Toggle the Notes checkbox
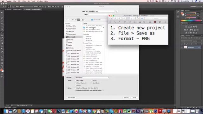The image size is (203, 114). [x=91, y=80]
